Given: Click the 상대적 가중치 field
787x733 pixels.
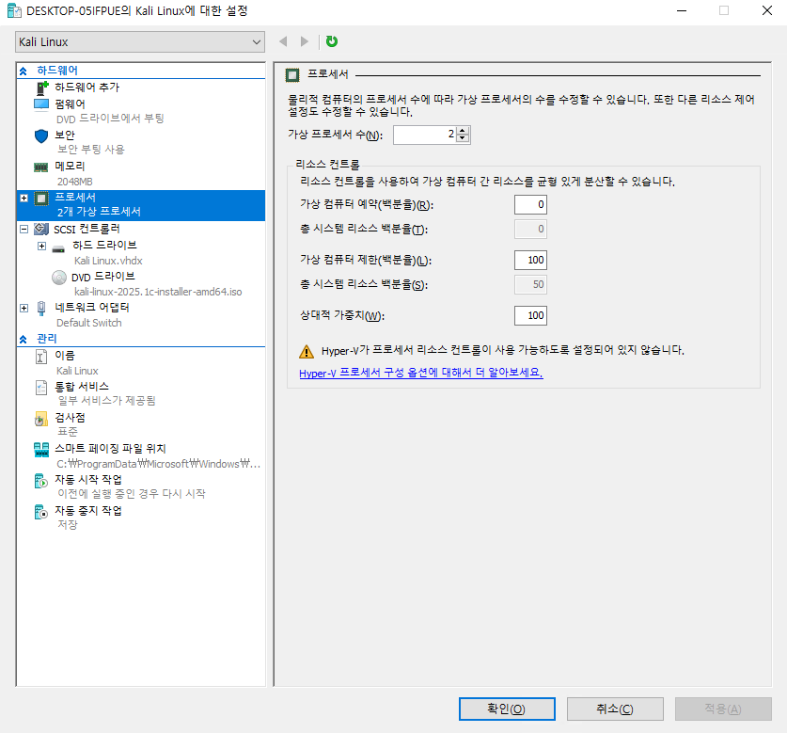Looking at the screenshot, I should pyautogui.click(x=530, y=315).
